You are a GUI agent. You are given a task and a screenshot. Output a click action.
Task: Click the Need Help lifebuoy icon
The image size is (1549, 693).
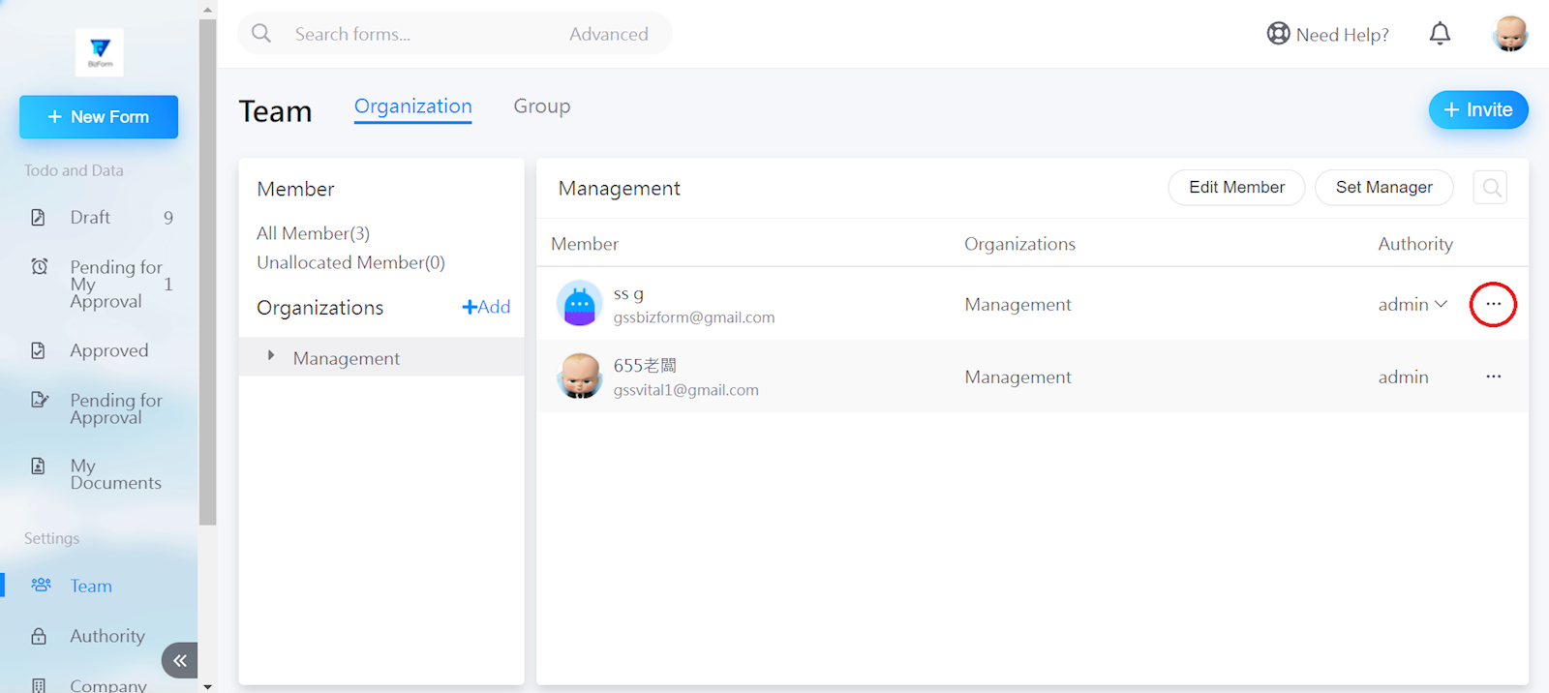pos(1278,34)
